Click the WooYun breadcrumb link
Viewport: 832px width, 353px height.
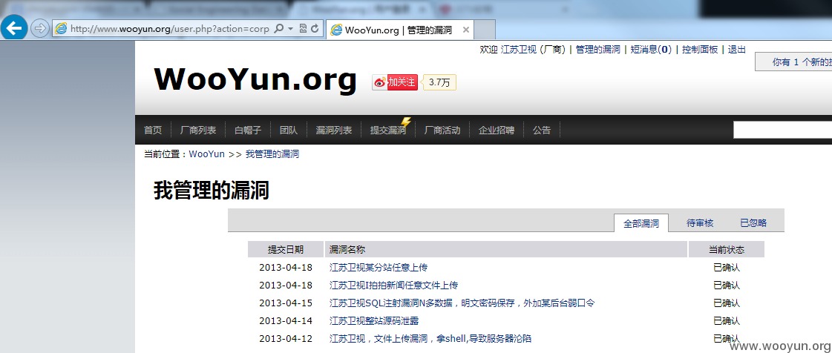tap(206, 154)
